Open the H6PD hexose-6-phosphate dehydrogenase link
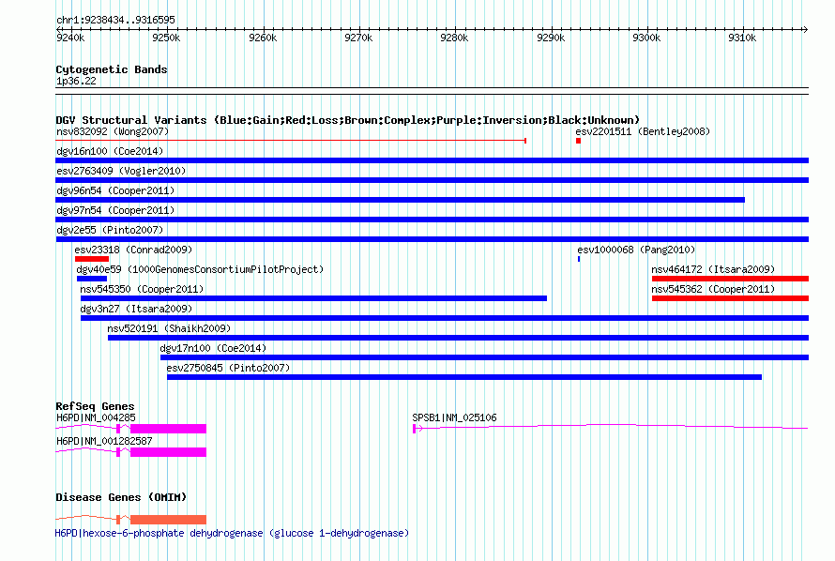This screenshot has height=561, width=835. click(232, 533)
